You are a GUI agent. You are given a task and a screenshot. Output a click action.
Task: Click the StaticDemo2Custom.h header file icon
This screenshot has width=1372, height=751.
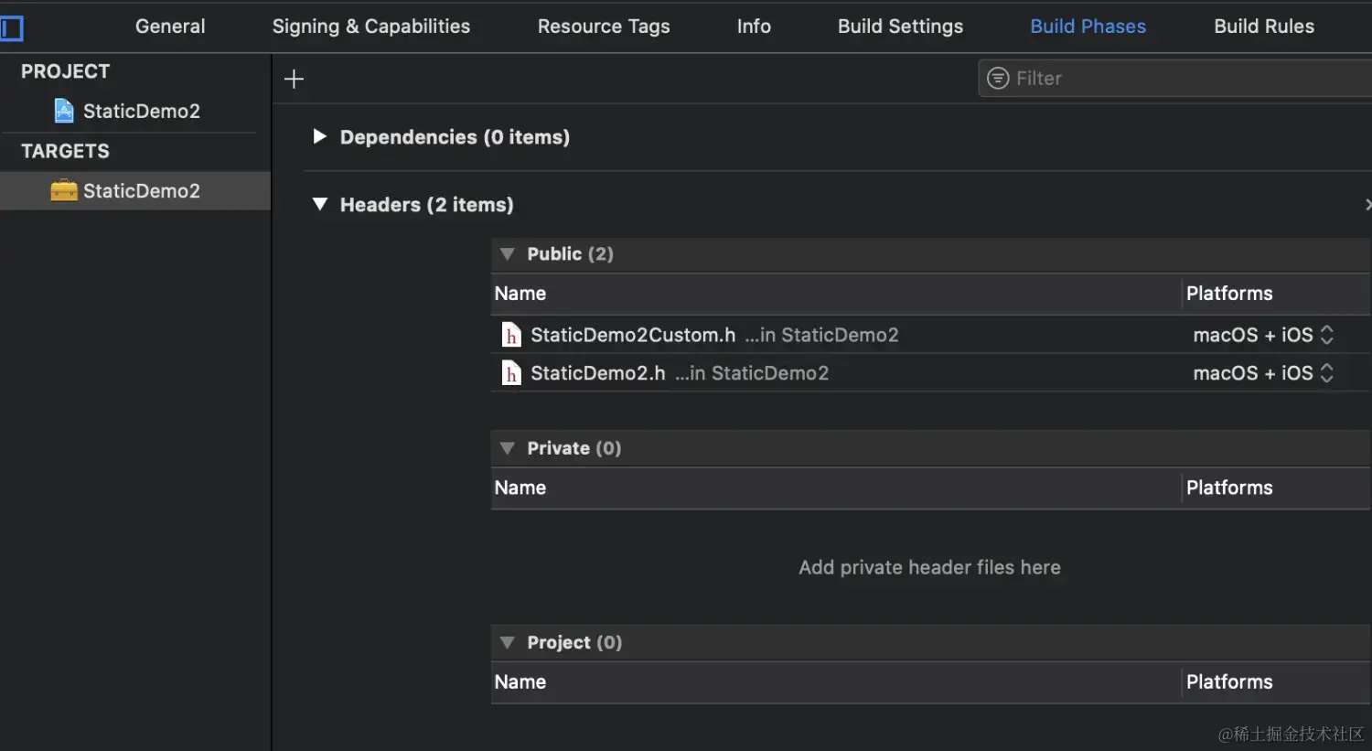click(x=511, y=335)
